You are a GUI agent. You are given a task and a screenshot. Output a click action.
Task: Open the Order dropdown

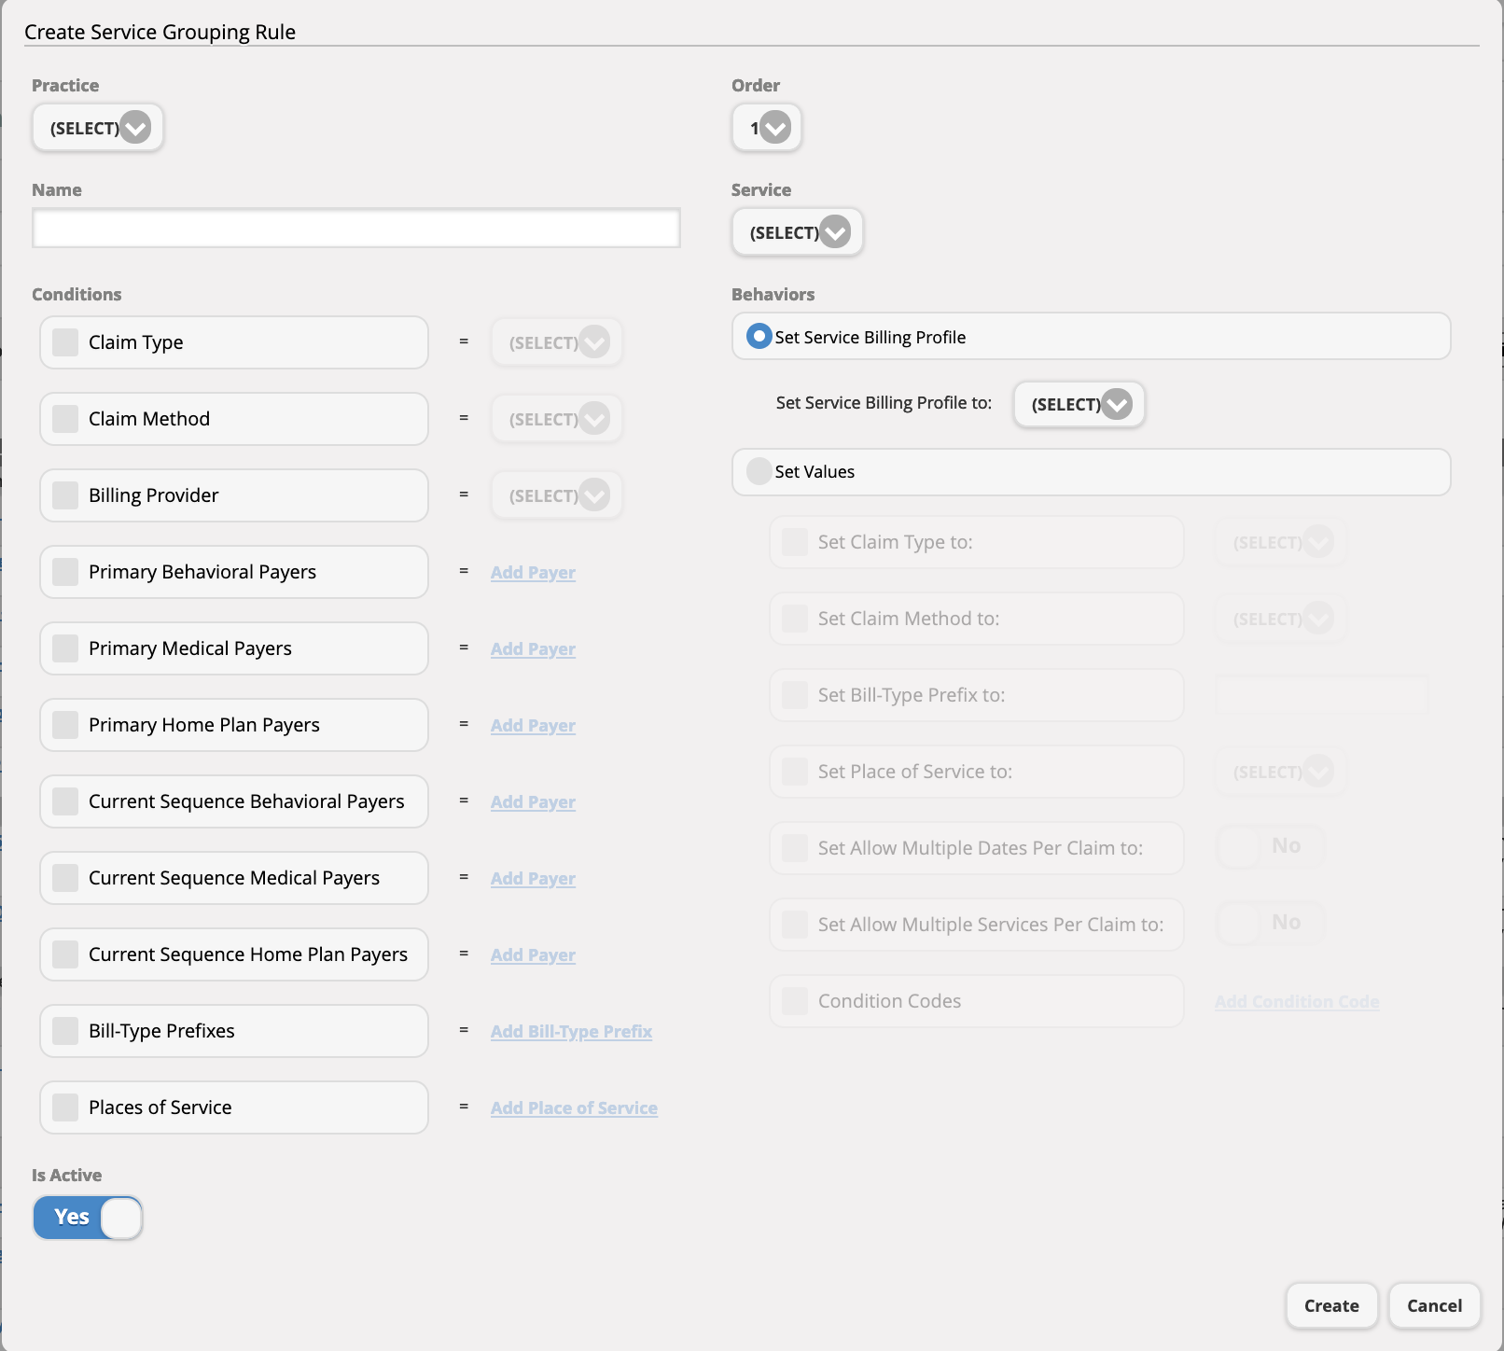click(765, 128)
